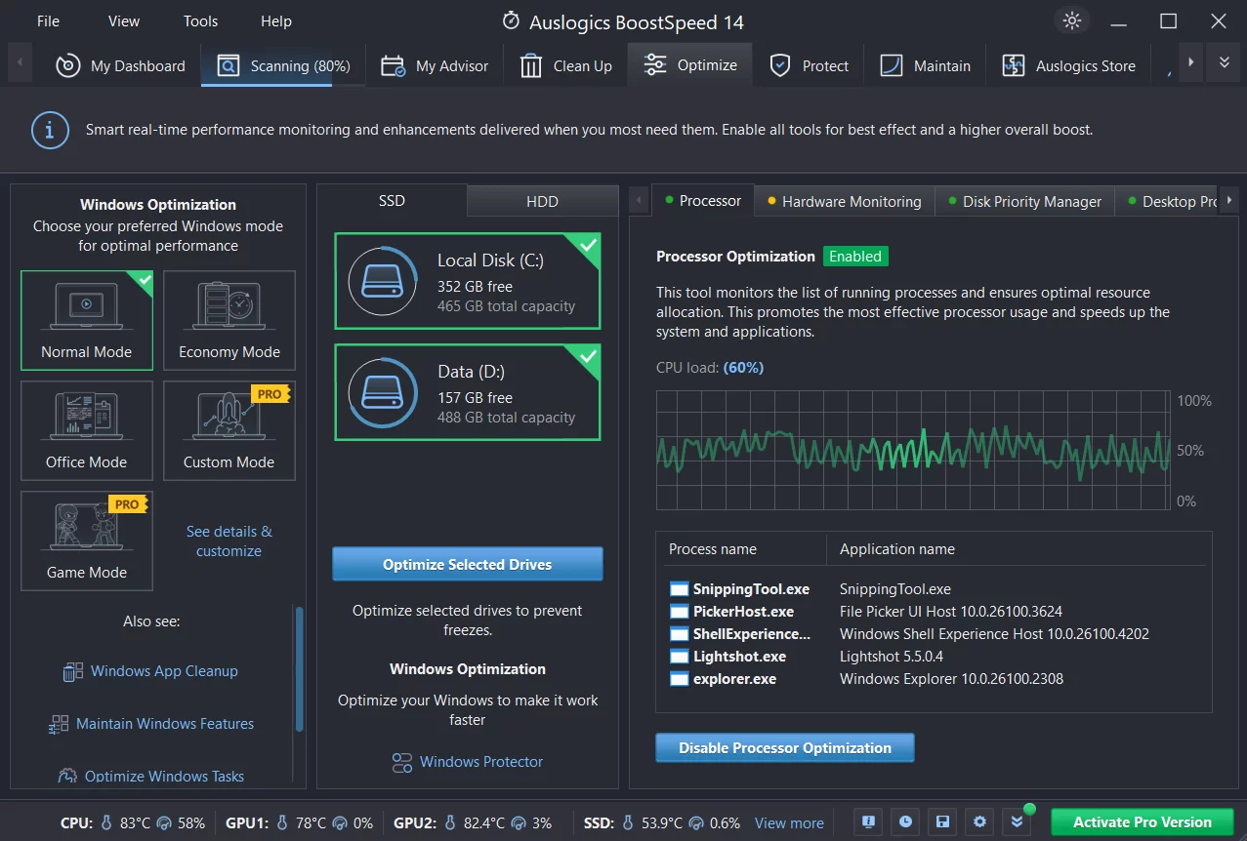The width and height of the screenshot is (1247, 841).
Task: Expand the main tab overflow chevron
Action: coord(1224,63)
